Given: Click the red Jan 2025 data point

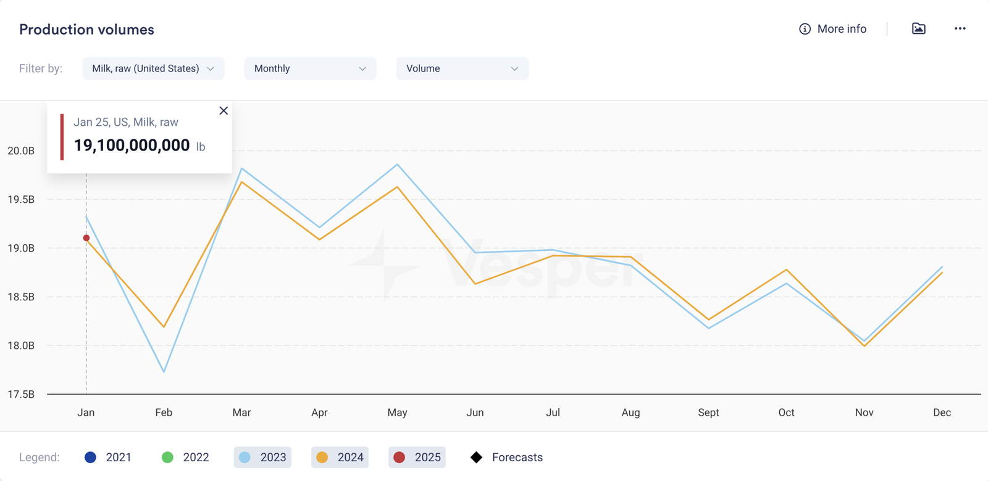Looking at the screenshot, I should [86, 238].
